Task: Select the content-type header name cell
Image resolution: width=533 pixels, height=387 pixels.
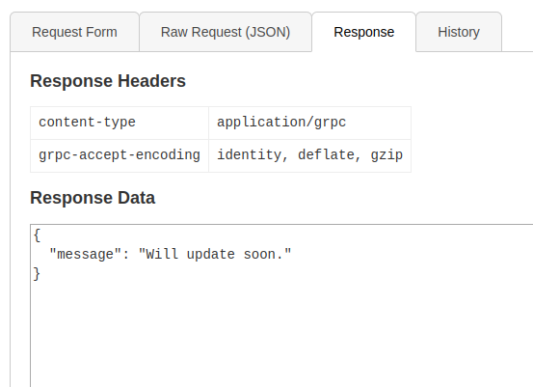Action: (120, 123)
